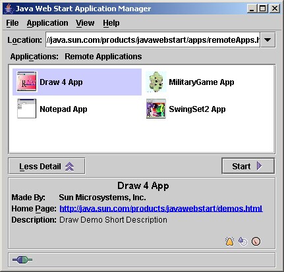Select the SwingSet2 App icon
This screenshot has width=284, height=272.
click(156, 109)
